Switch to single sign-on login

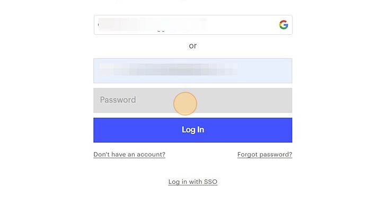(x=193, y=182)
